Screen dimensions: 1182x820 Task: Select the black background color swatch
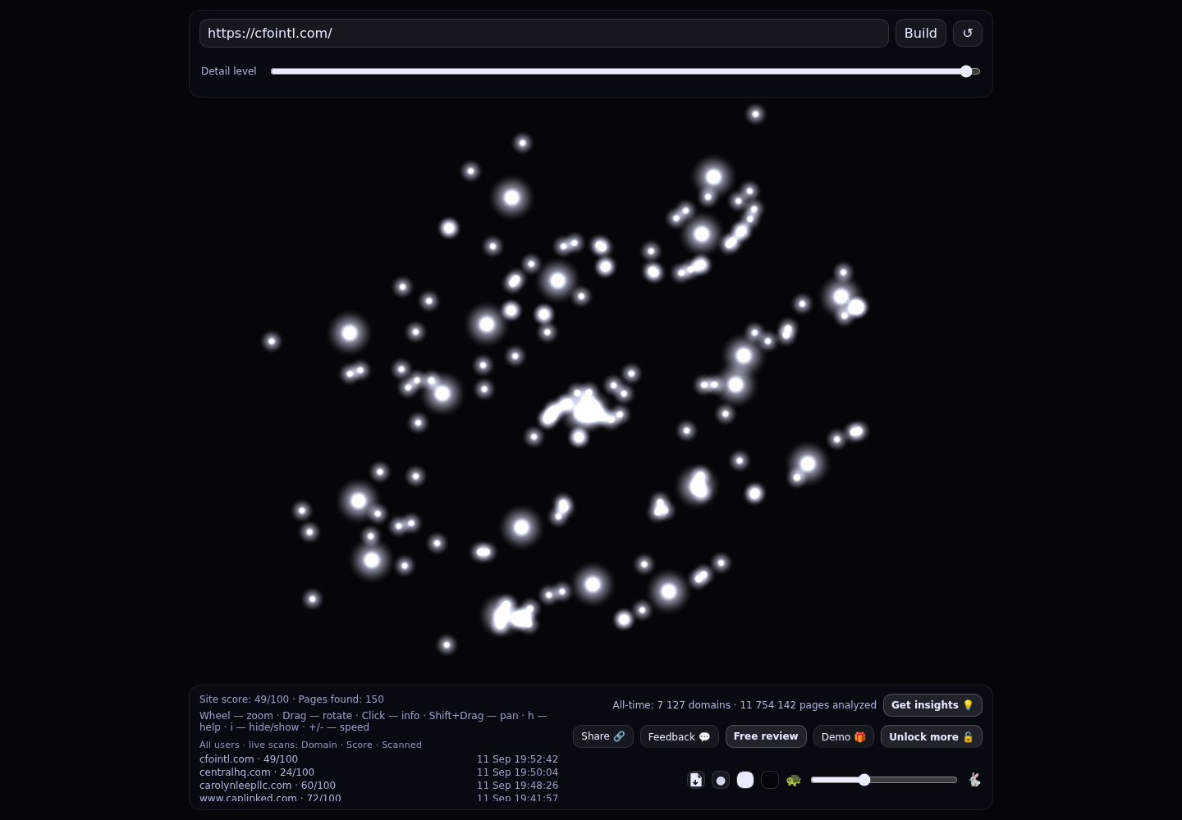tap(770, 780)
